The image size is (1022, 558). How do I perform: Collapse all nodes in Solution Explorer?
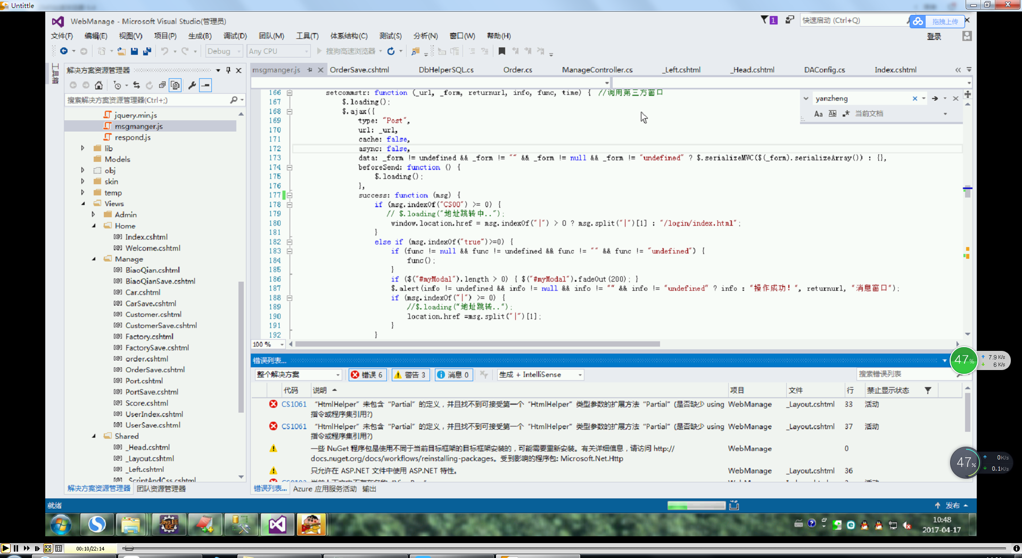[x=162, y=85]
